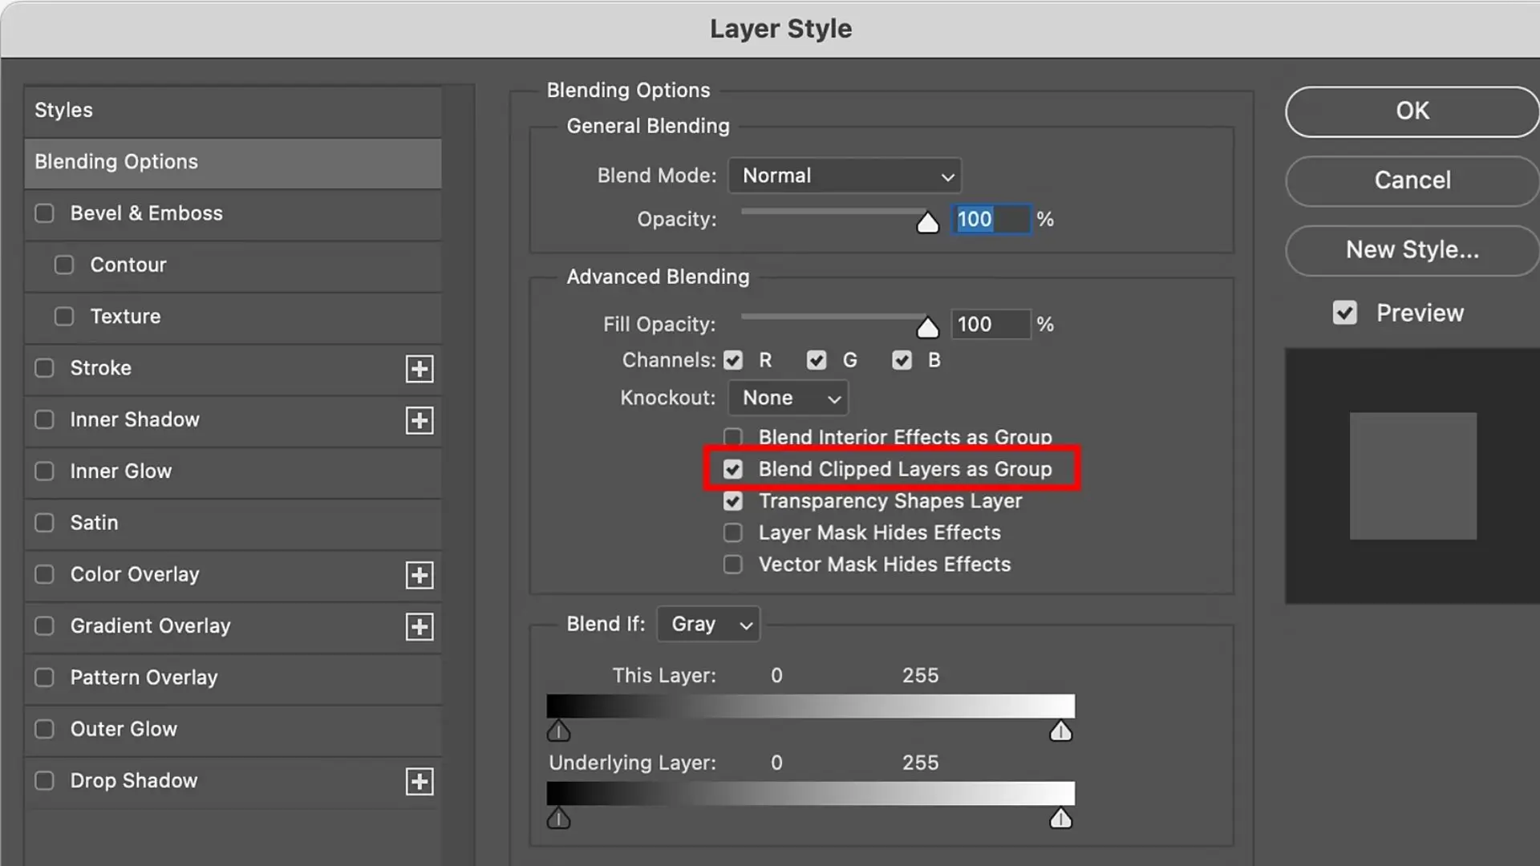This screenshot has width=1540, height=866.
Task: Select Styles in the left list
Action: pos(233,111)
